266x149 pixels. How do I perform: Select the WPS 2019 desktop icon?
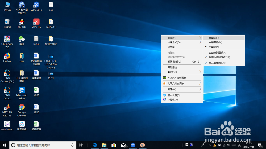point(36,6)
